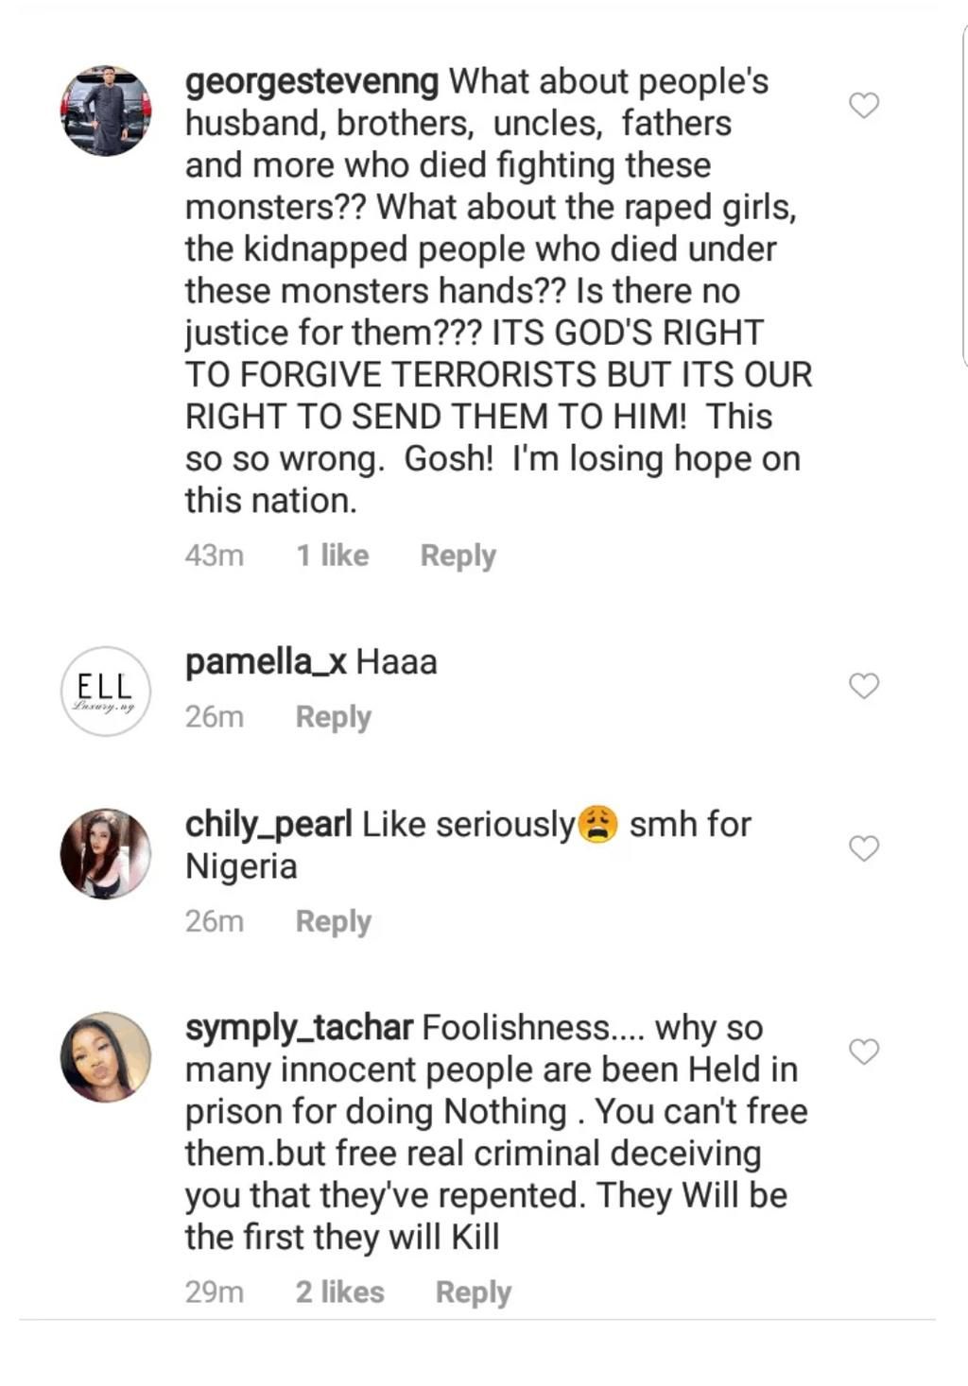This screenshot has width=968, height=1386.
Task: Go to chily_pearl's profile via username
Action: (268, 825)
